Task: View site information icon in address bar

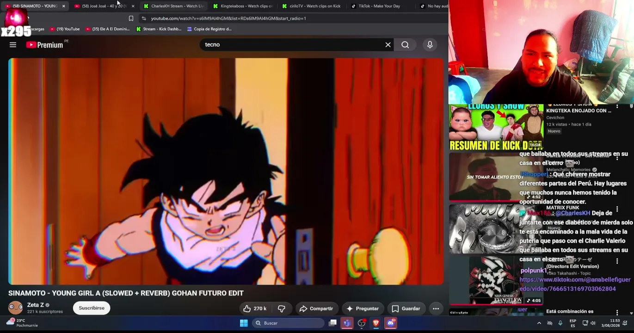Action: 144,18
